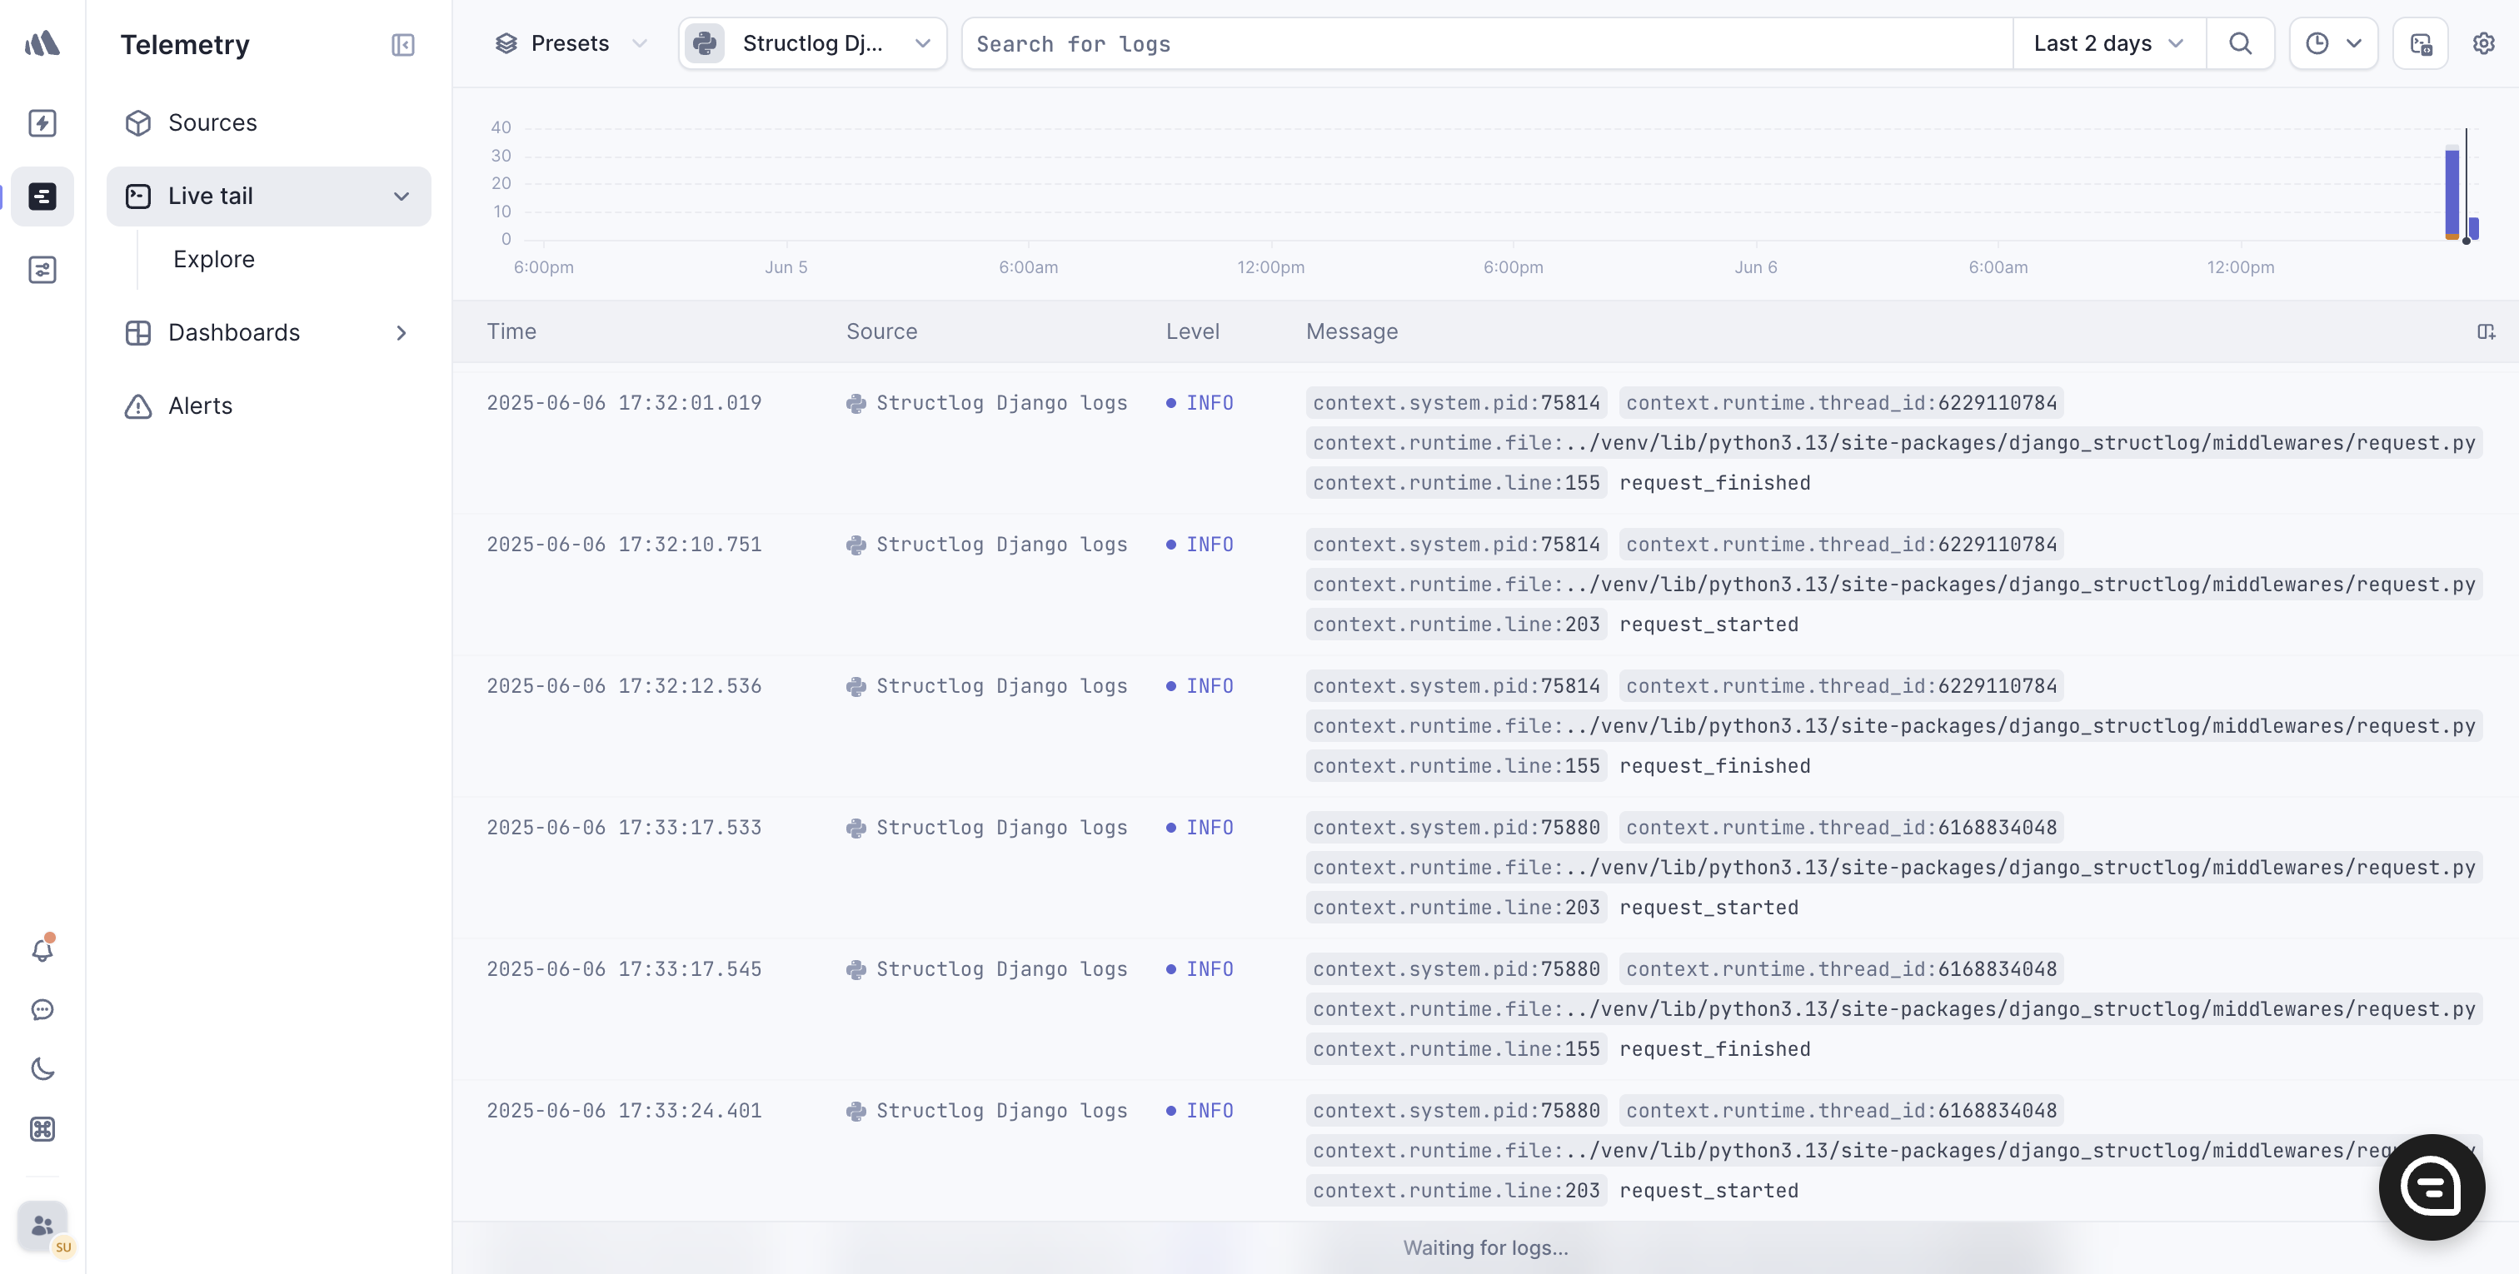Viewport: 2519px width, 1274px height.
Task: Open the notifications bell
Action: [x=42, y=949]
